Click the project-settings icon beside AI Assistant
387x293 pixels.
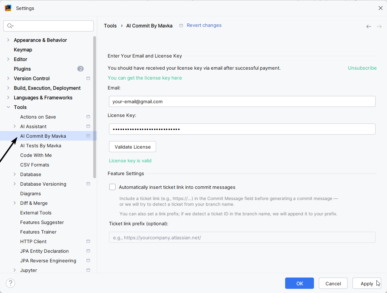coord(88,126)
